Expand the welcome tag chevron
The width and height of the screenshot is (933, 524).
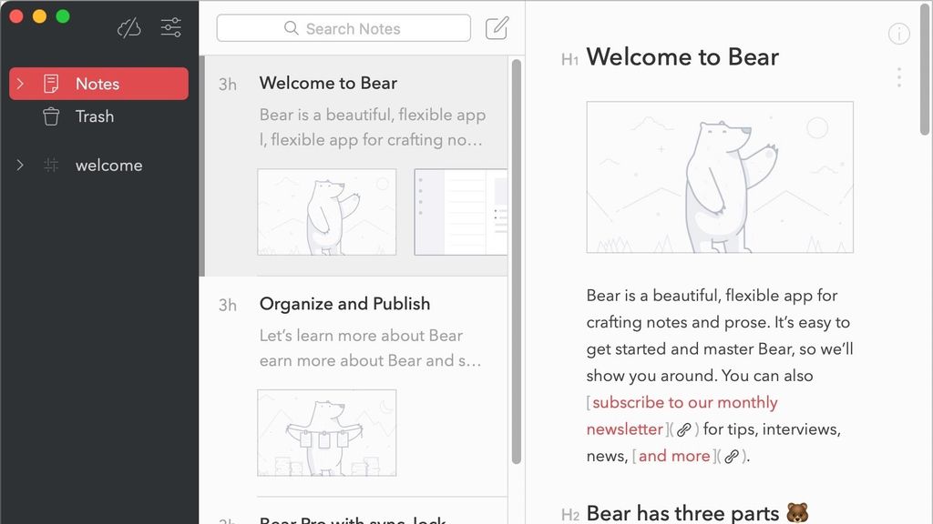20,165
